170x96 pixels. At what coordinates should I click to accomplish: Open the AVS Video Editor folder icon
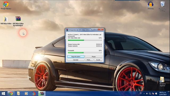(6, 21)
